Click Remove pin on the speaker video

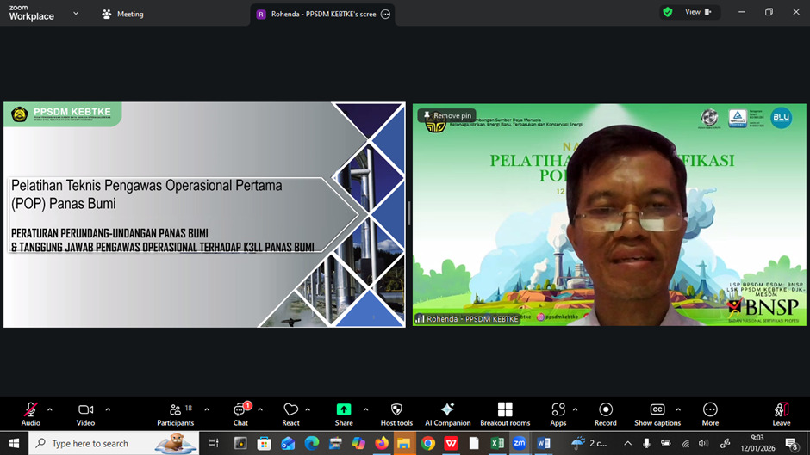446,115
